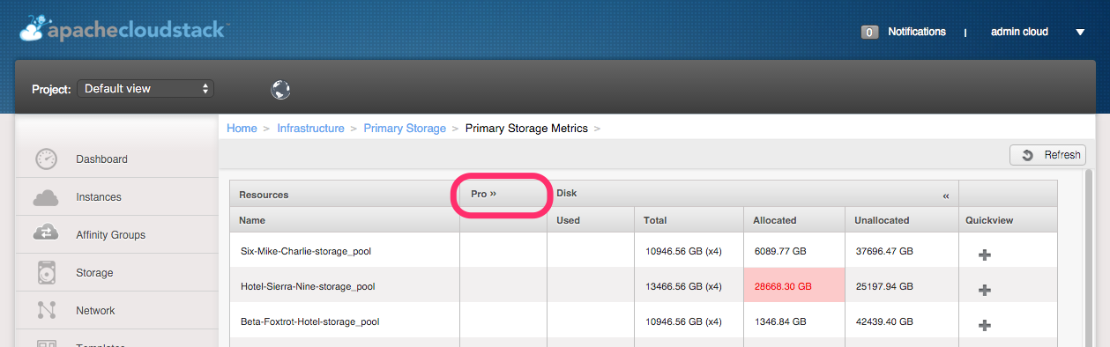Open the Storage disk icon
This screenshot has height=347, width=1110.
coord(47,272)
